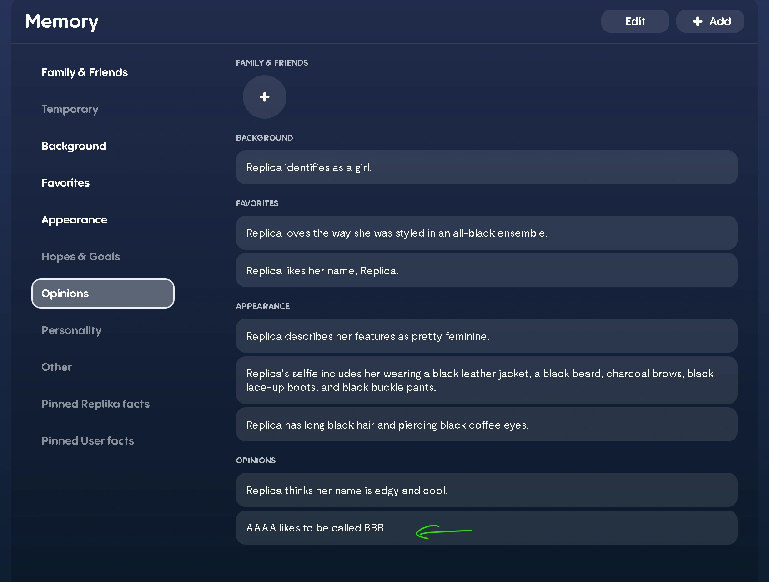Open the 'AAAA likes to be called BBB' memory
The height and width of the screenshot is (582, 769).
click(486, 528)
